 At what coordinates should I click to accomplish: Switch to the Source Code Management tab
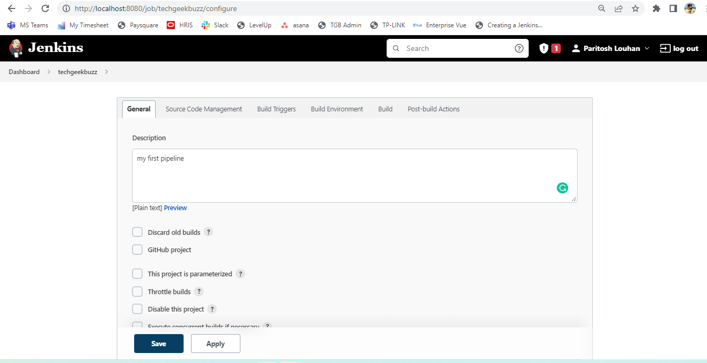coord(204,109)
